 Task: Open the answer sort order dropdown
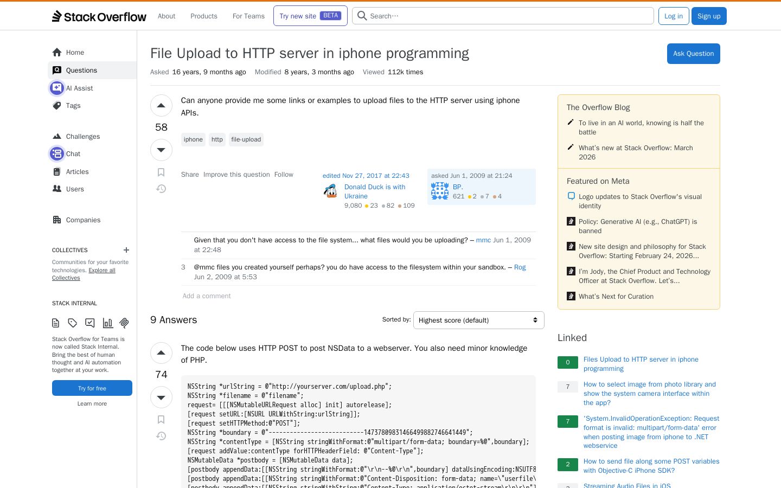479,320
